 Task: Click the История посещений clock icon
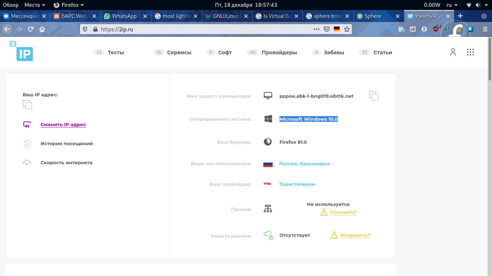point(27,144)
